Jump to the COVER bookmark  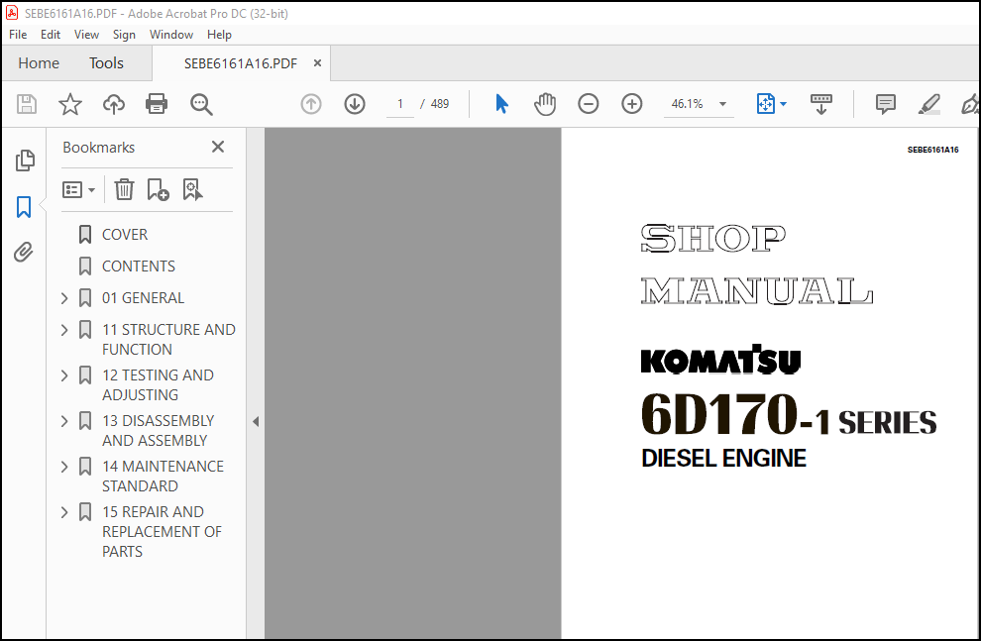[x=125, y=235]
